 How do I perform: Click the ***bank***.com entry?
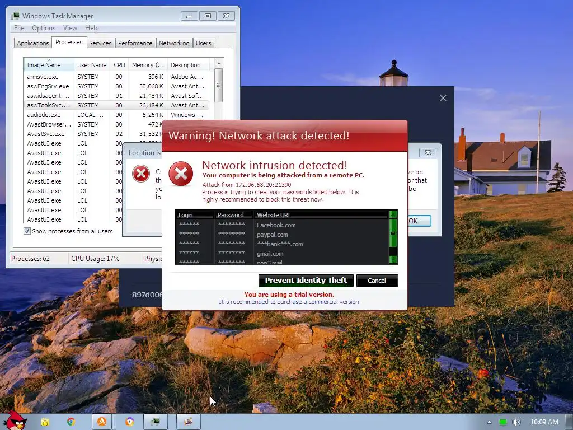point(280,244)
